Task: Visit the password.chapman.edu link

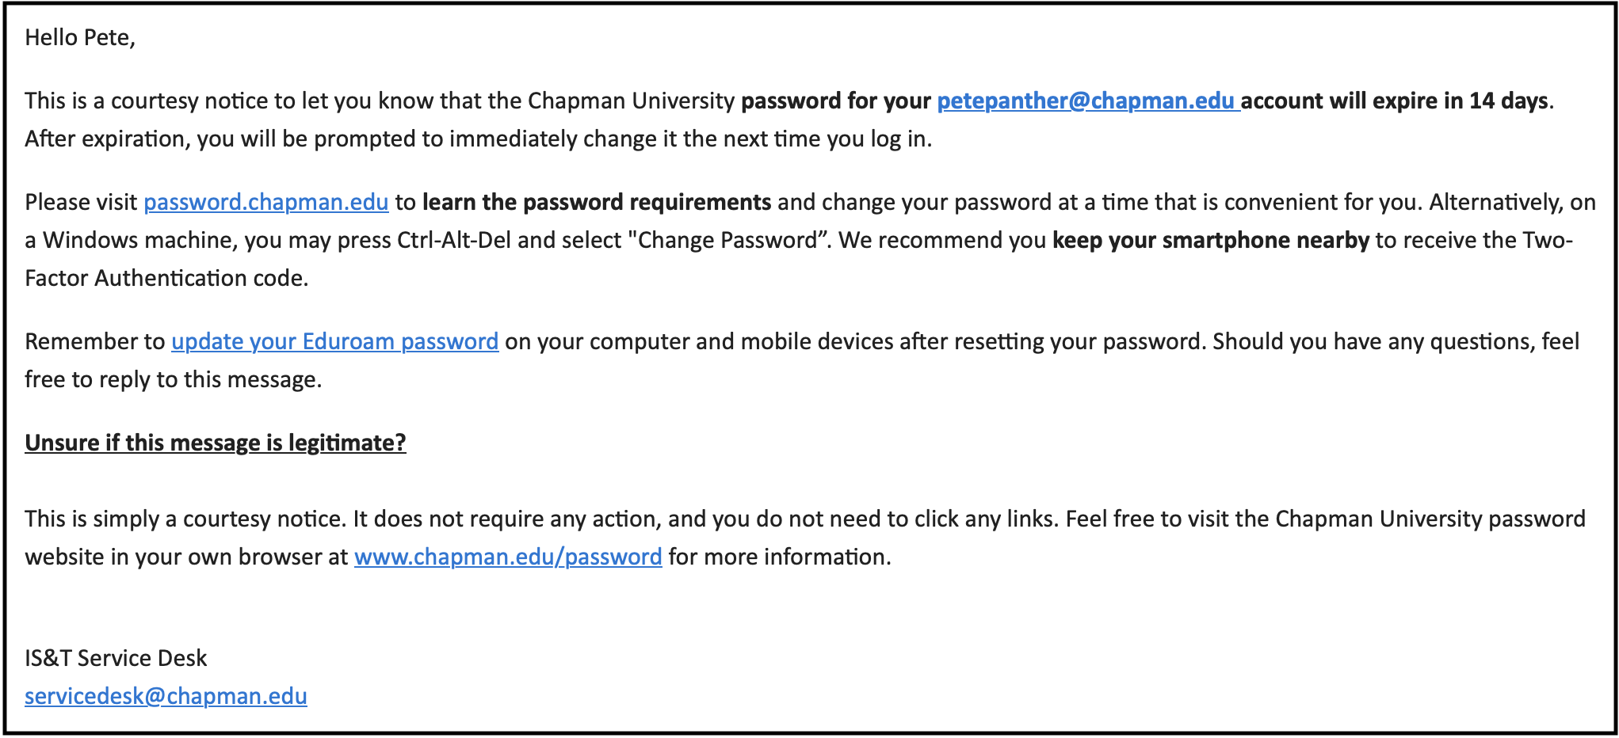Action: tap(266, 203)
